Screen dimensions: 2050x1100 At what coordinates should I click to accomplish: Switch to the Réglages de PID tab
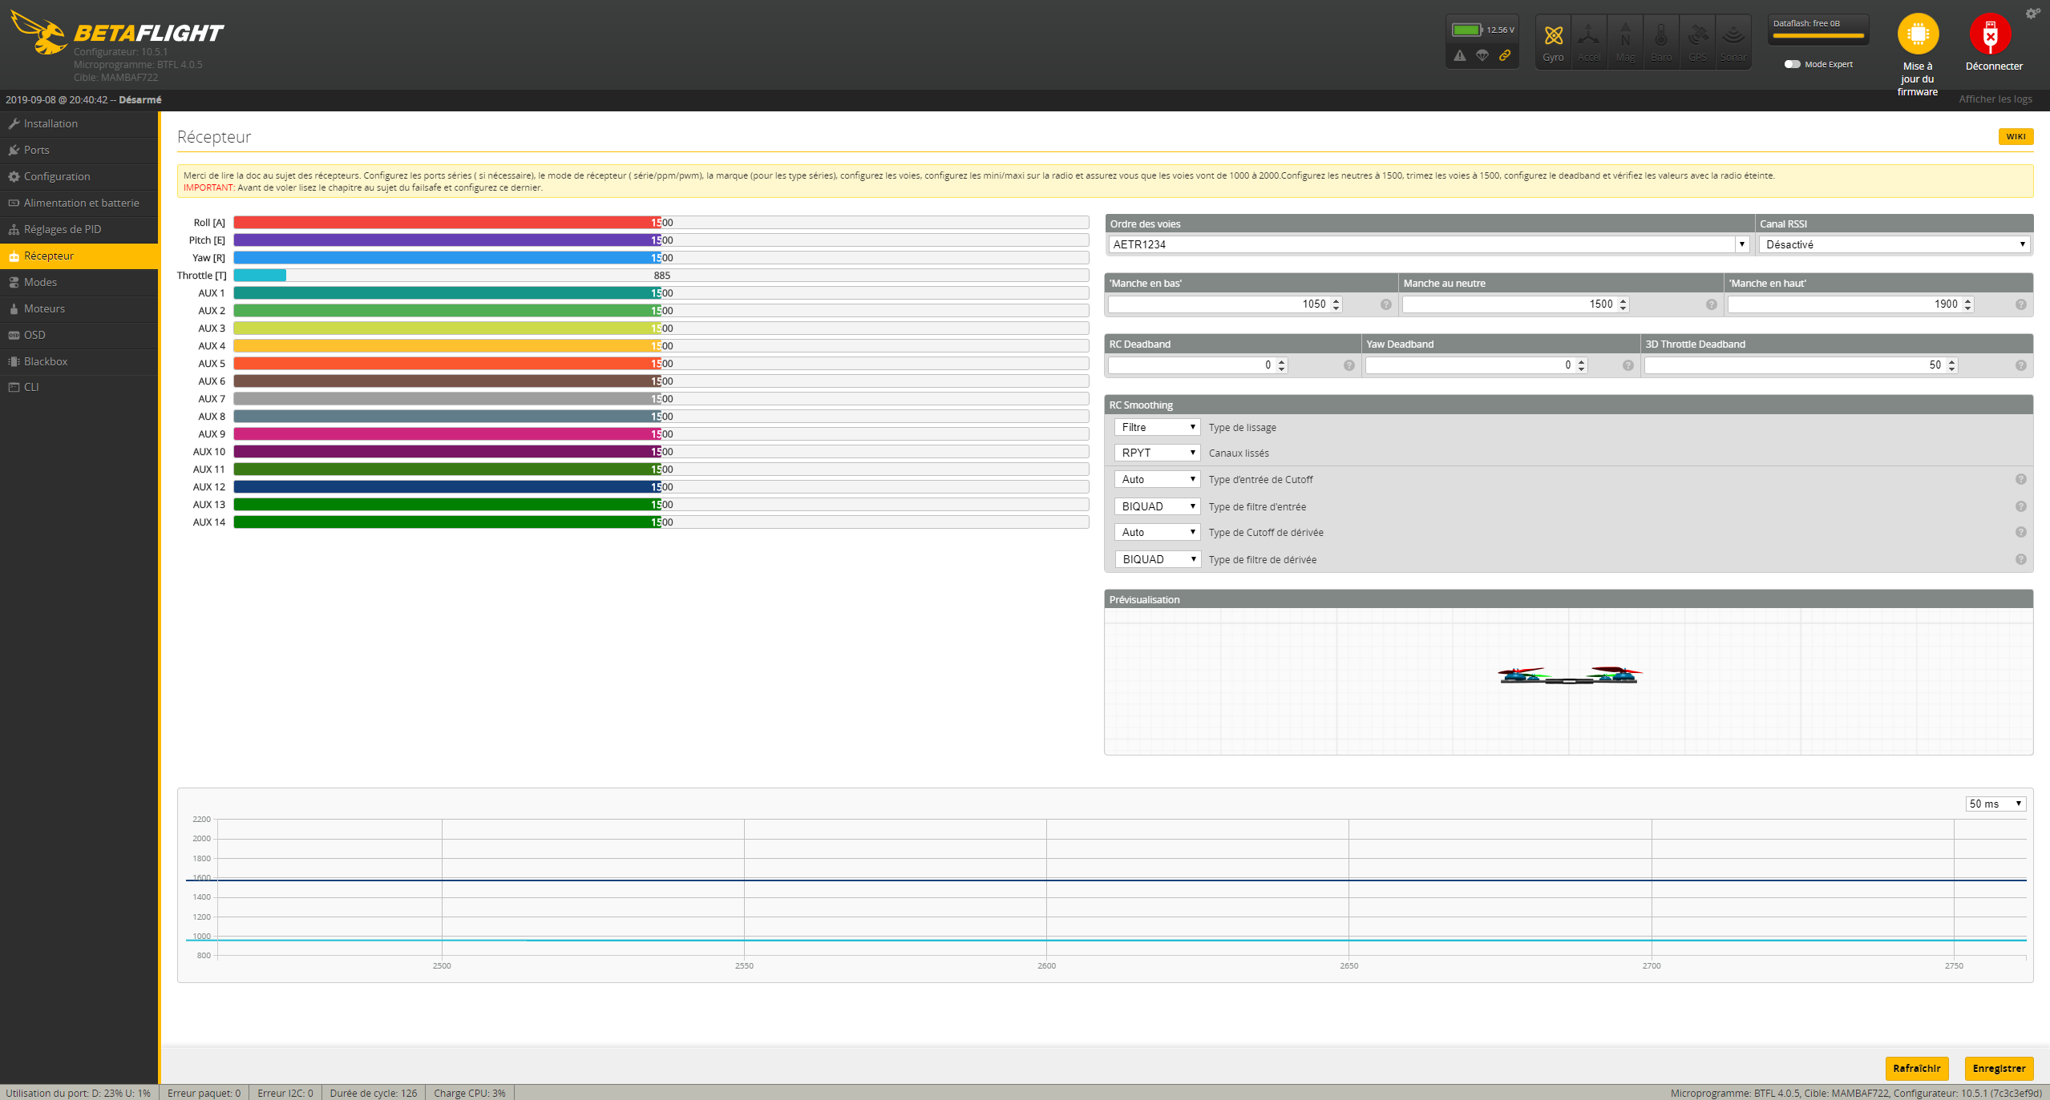(x=62, y=229)
